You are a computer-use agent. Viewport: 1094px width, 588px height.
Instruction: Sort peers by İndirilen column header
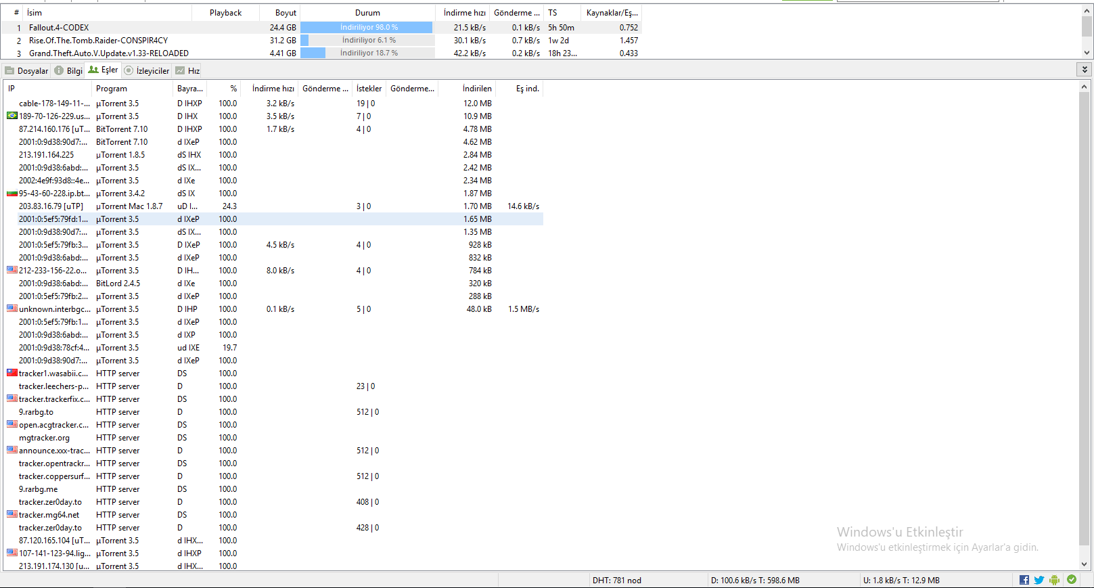(467, 89)
